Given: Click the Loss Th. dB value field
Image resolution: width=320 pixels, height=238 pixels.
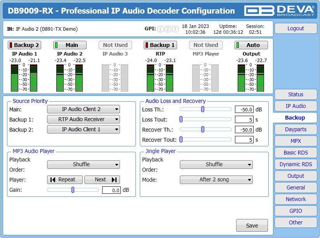Looking at the screenshot, I should 244,109.
